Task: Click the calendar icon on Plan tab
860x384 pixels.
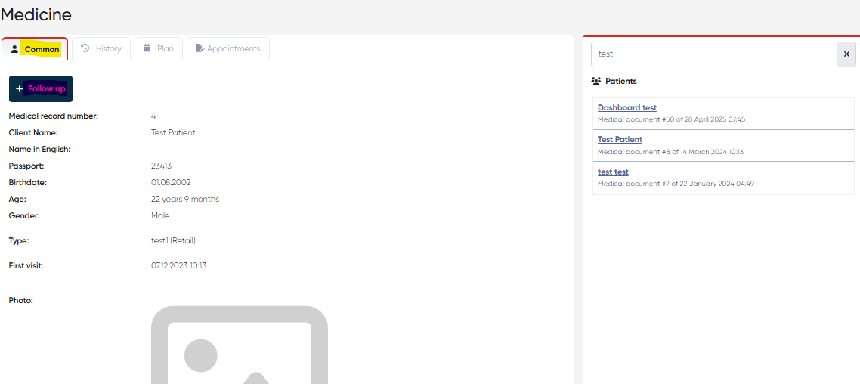Action: tap(147, 48)
